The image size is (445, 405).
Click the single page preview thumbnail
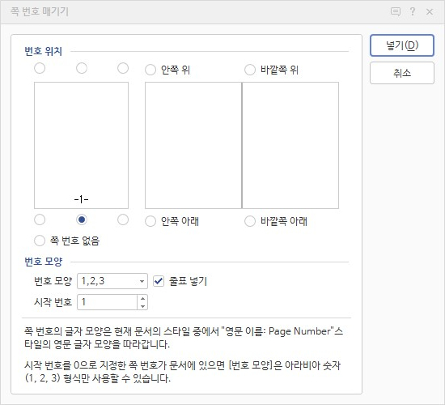pos(81,145)
